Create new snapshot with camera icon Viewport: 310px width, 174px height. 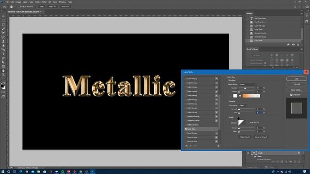tap(293, 44)
